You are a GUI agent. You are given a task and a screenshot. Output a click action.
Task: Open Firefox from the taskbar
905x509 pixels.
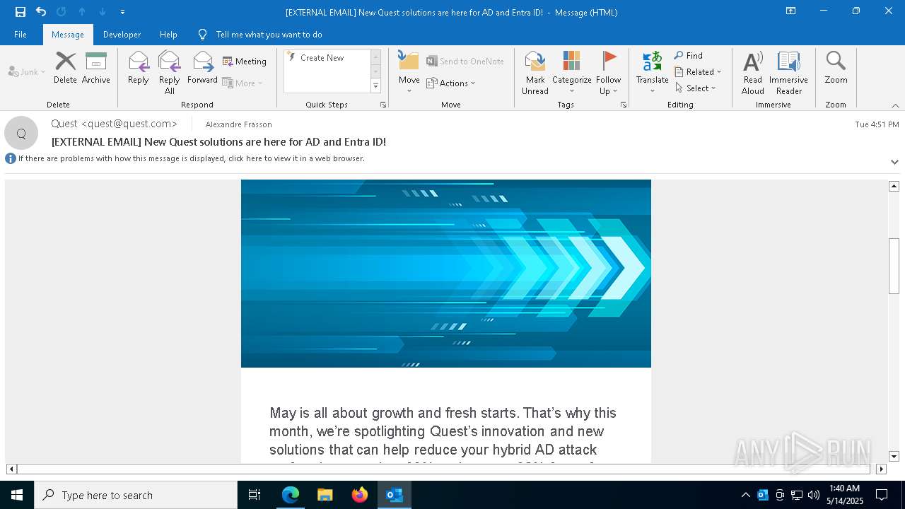(x=360, y=495)
